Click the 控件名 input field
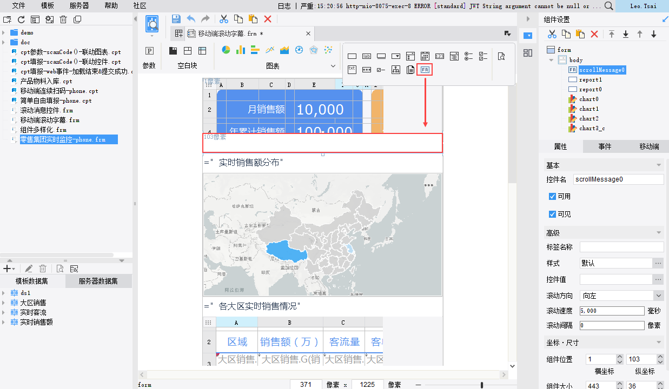Viewport: 669px width, 389px height. [x=618, y=179]
